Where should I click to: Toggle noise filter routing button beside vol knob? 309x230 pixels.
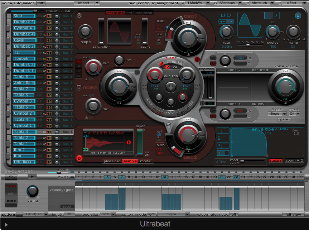click(137, 72)
